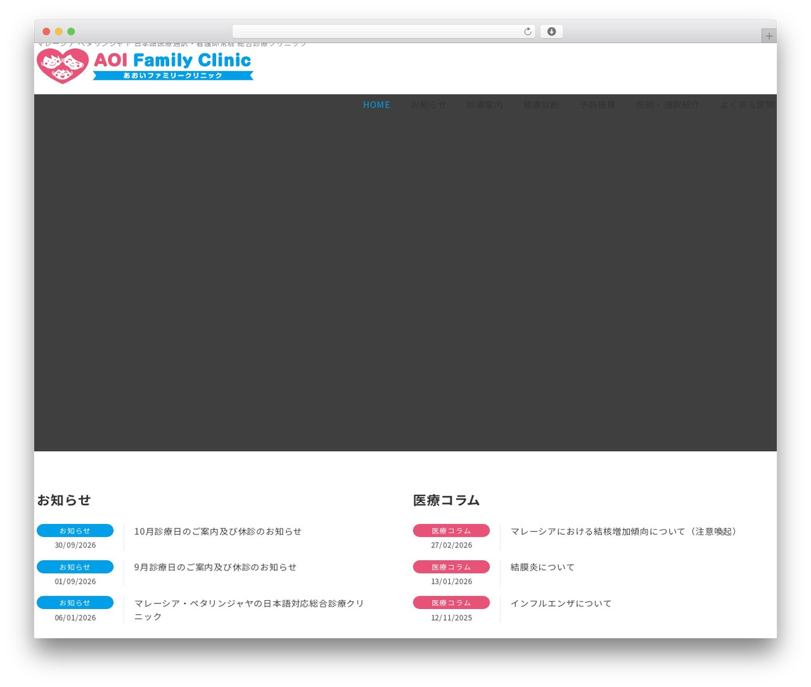Minimize the window with the yellow button
Viewport: 811px width, 687px height.
pyautogui.click(x=58, y=32)
